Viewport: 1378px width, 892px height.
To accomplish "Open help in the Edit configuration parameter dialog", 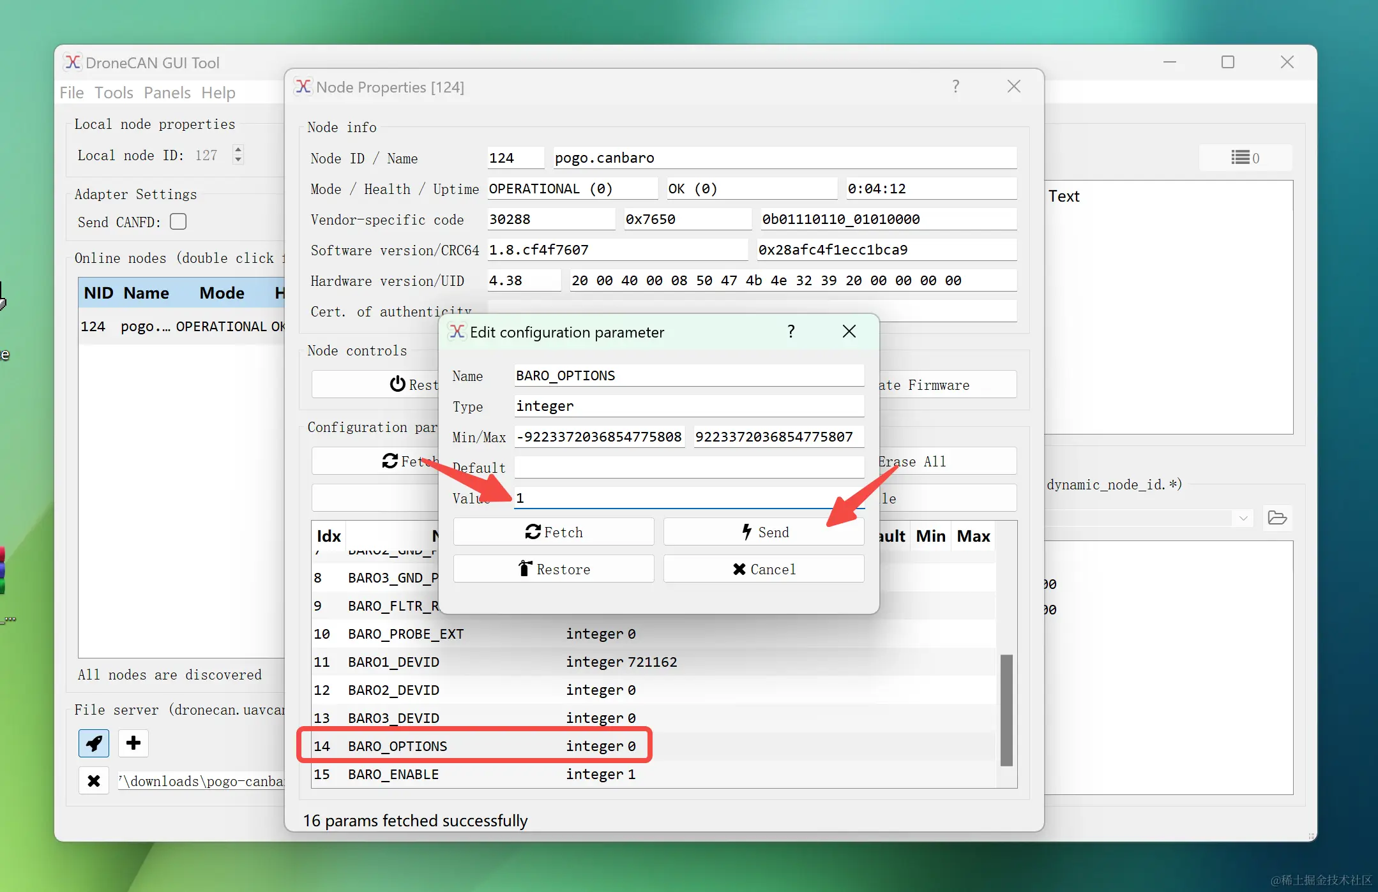I will pyautogui.click(x=791, y=331).
